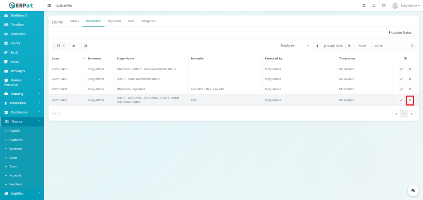Delete the 2026-T0420 transaction row
The width and height of the screenshot is (423, 200).
click(410, 79)
